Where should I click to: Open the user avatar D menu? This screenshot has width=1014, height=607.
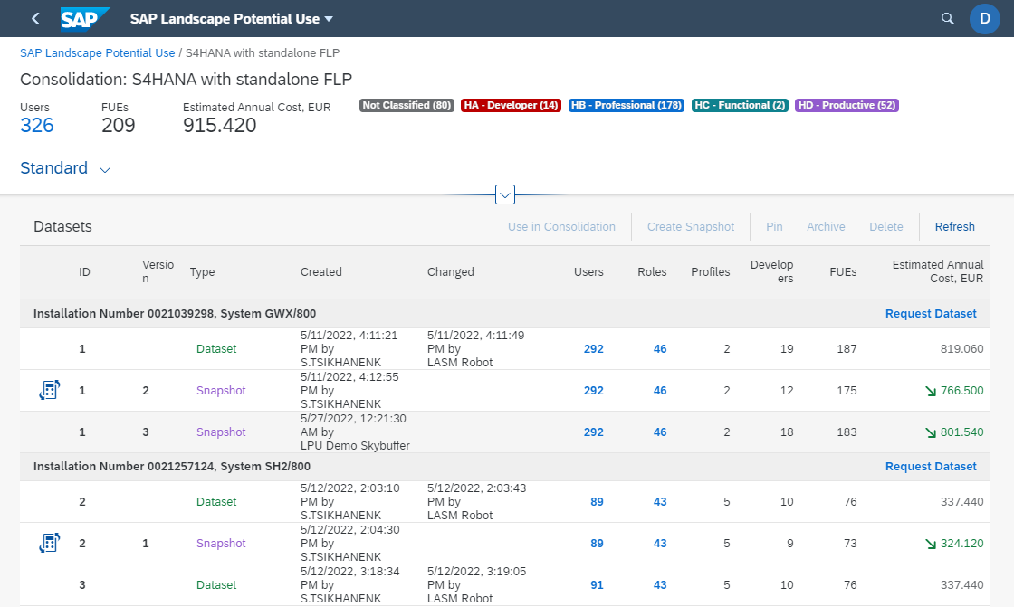coord(984,19)
